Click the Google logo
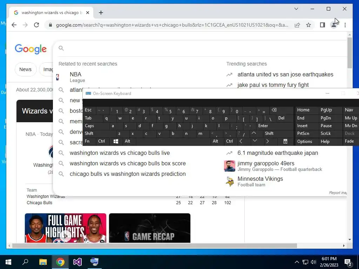This screenshot has height=269, width=359. click(31, 49)
